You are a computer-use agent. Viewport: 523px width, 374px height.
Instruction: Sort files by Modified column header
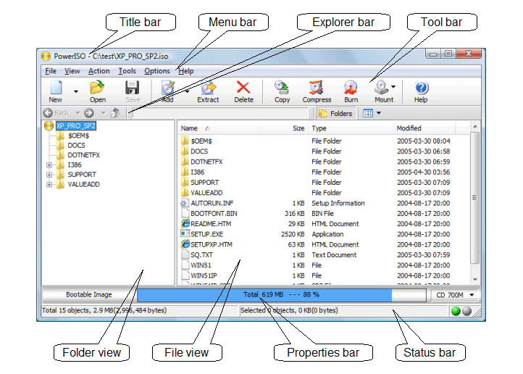coord(409,128)
